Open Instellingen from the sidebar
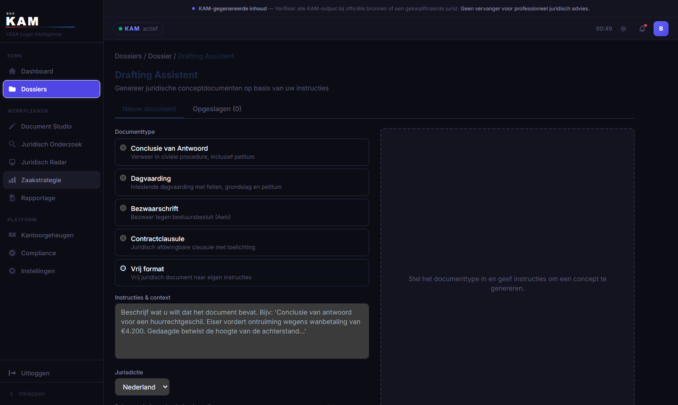678x405 pixels. 52,271
